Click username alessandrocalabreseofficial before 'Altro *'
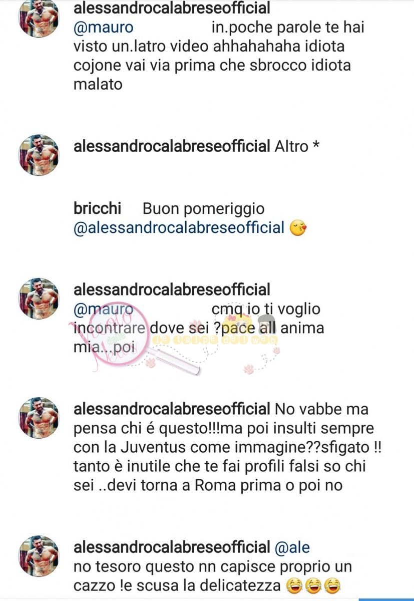This screenshot has width=414, height=601. tap(172, 147)
